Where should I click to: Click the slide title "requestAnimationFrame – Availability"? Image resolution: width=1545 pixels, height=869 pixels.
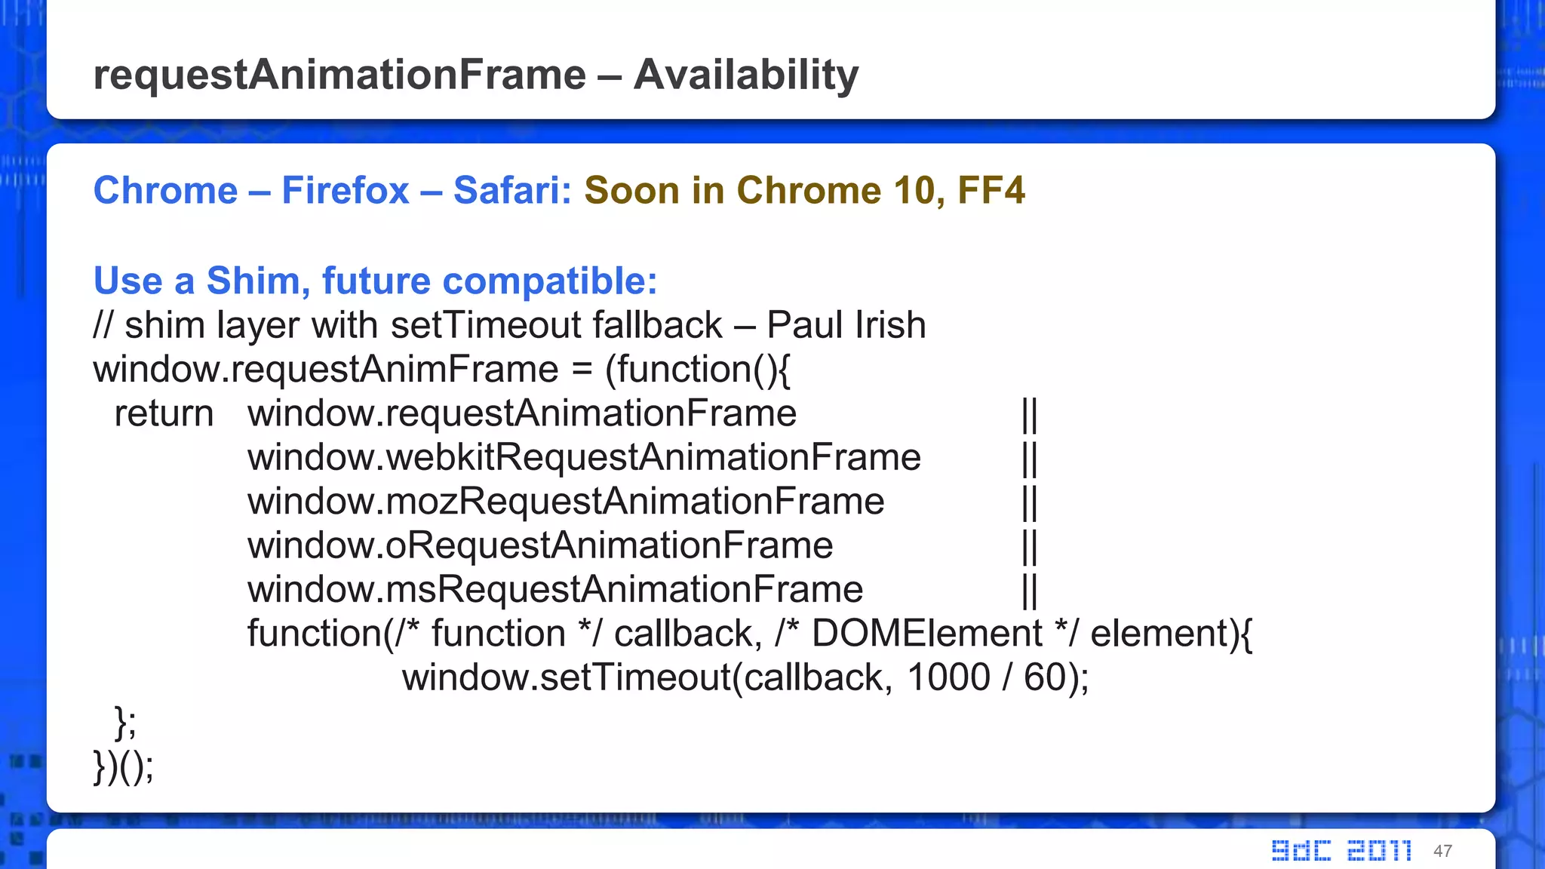(x=475, y=75)
